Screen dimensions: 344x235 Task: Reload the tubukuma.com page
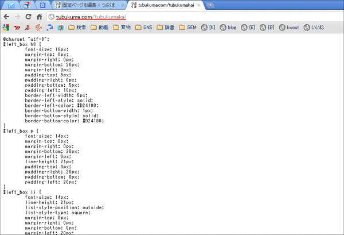click(28, 17)
